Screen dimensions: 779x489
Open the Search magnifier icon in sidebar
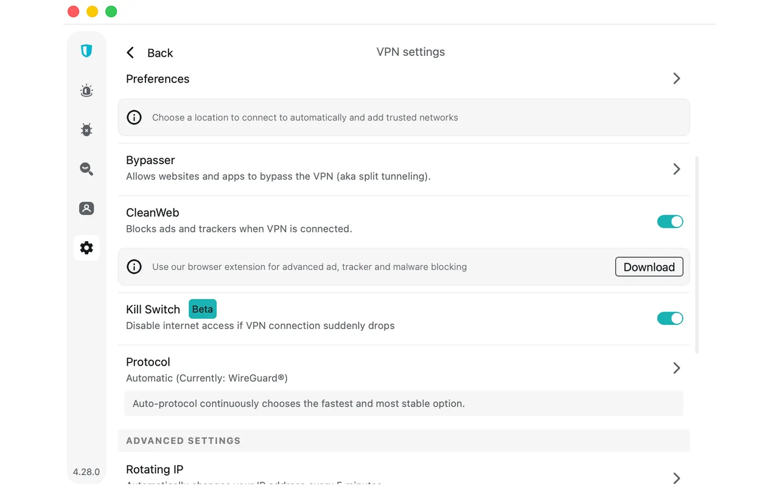pyautogui.click(x=86, y=168)
